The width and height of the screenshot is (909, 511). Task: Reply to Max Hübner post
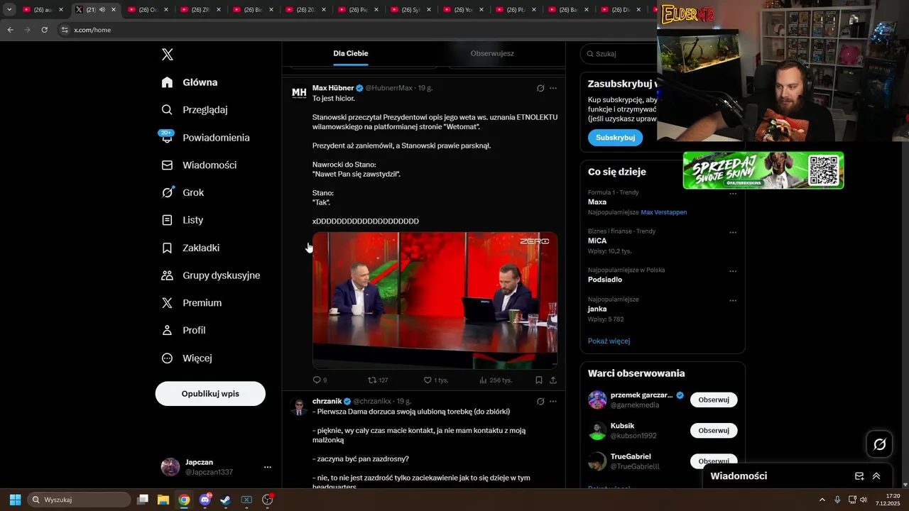point(320,380)
